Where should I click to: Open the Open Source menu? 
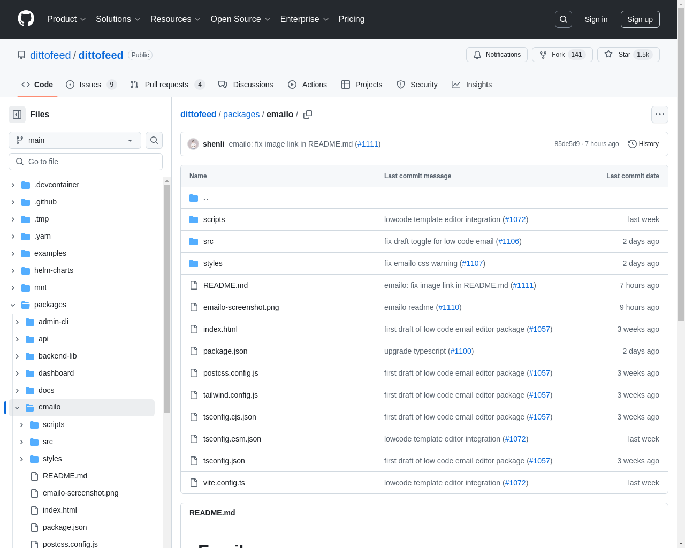click(x=241, y=19)
